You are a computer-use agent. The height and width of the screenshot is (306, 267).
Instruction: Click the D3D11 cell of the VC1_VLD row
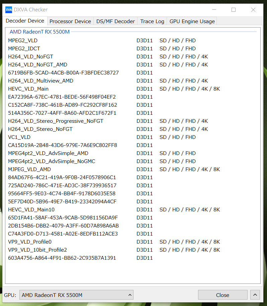(145, 137)
